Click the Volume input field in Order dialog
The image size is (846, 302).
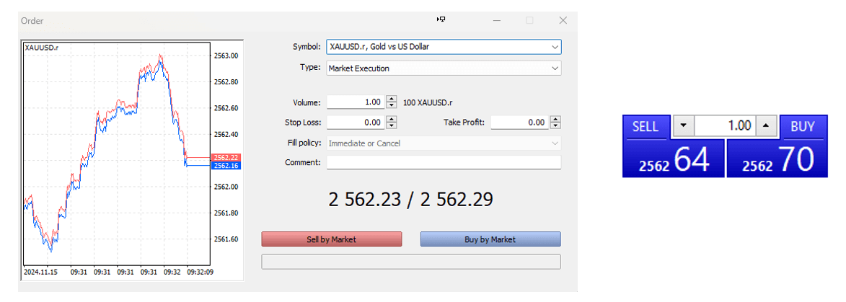pyautogui.click(x=356, y=102)
